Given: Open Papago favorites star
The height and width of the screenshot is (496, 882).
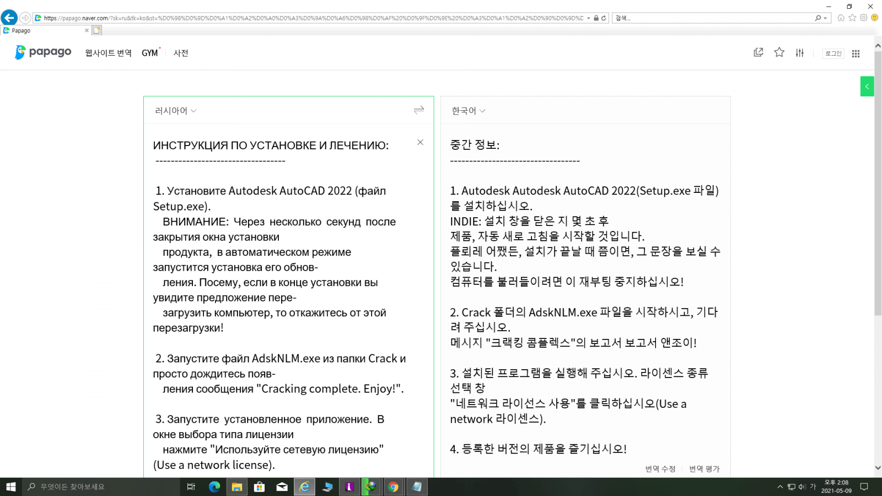Looking at the screenshot, I should point(779,52).
